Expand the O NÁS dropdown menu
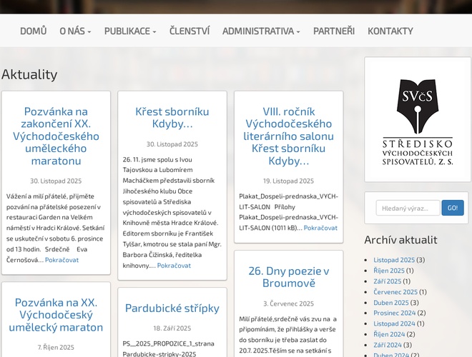This screenshot has width=472, height=357. pyautogui.click(x=75, y=31)
